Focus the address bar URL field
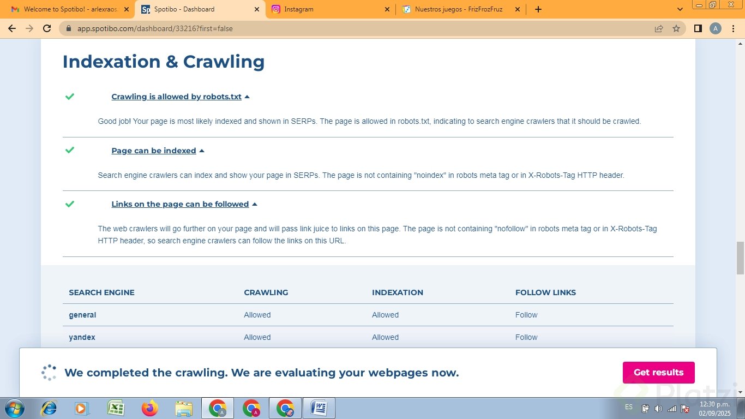745x419 pixels. tap(360, 28)
